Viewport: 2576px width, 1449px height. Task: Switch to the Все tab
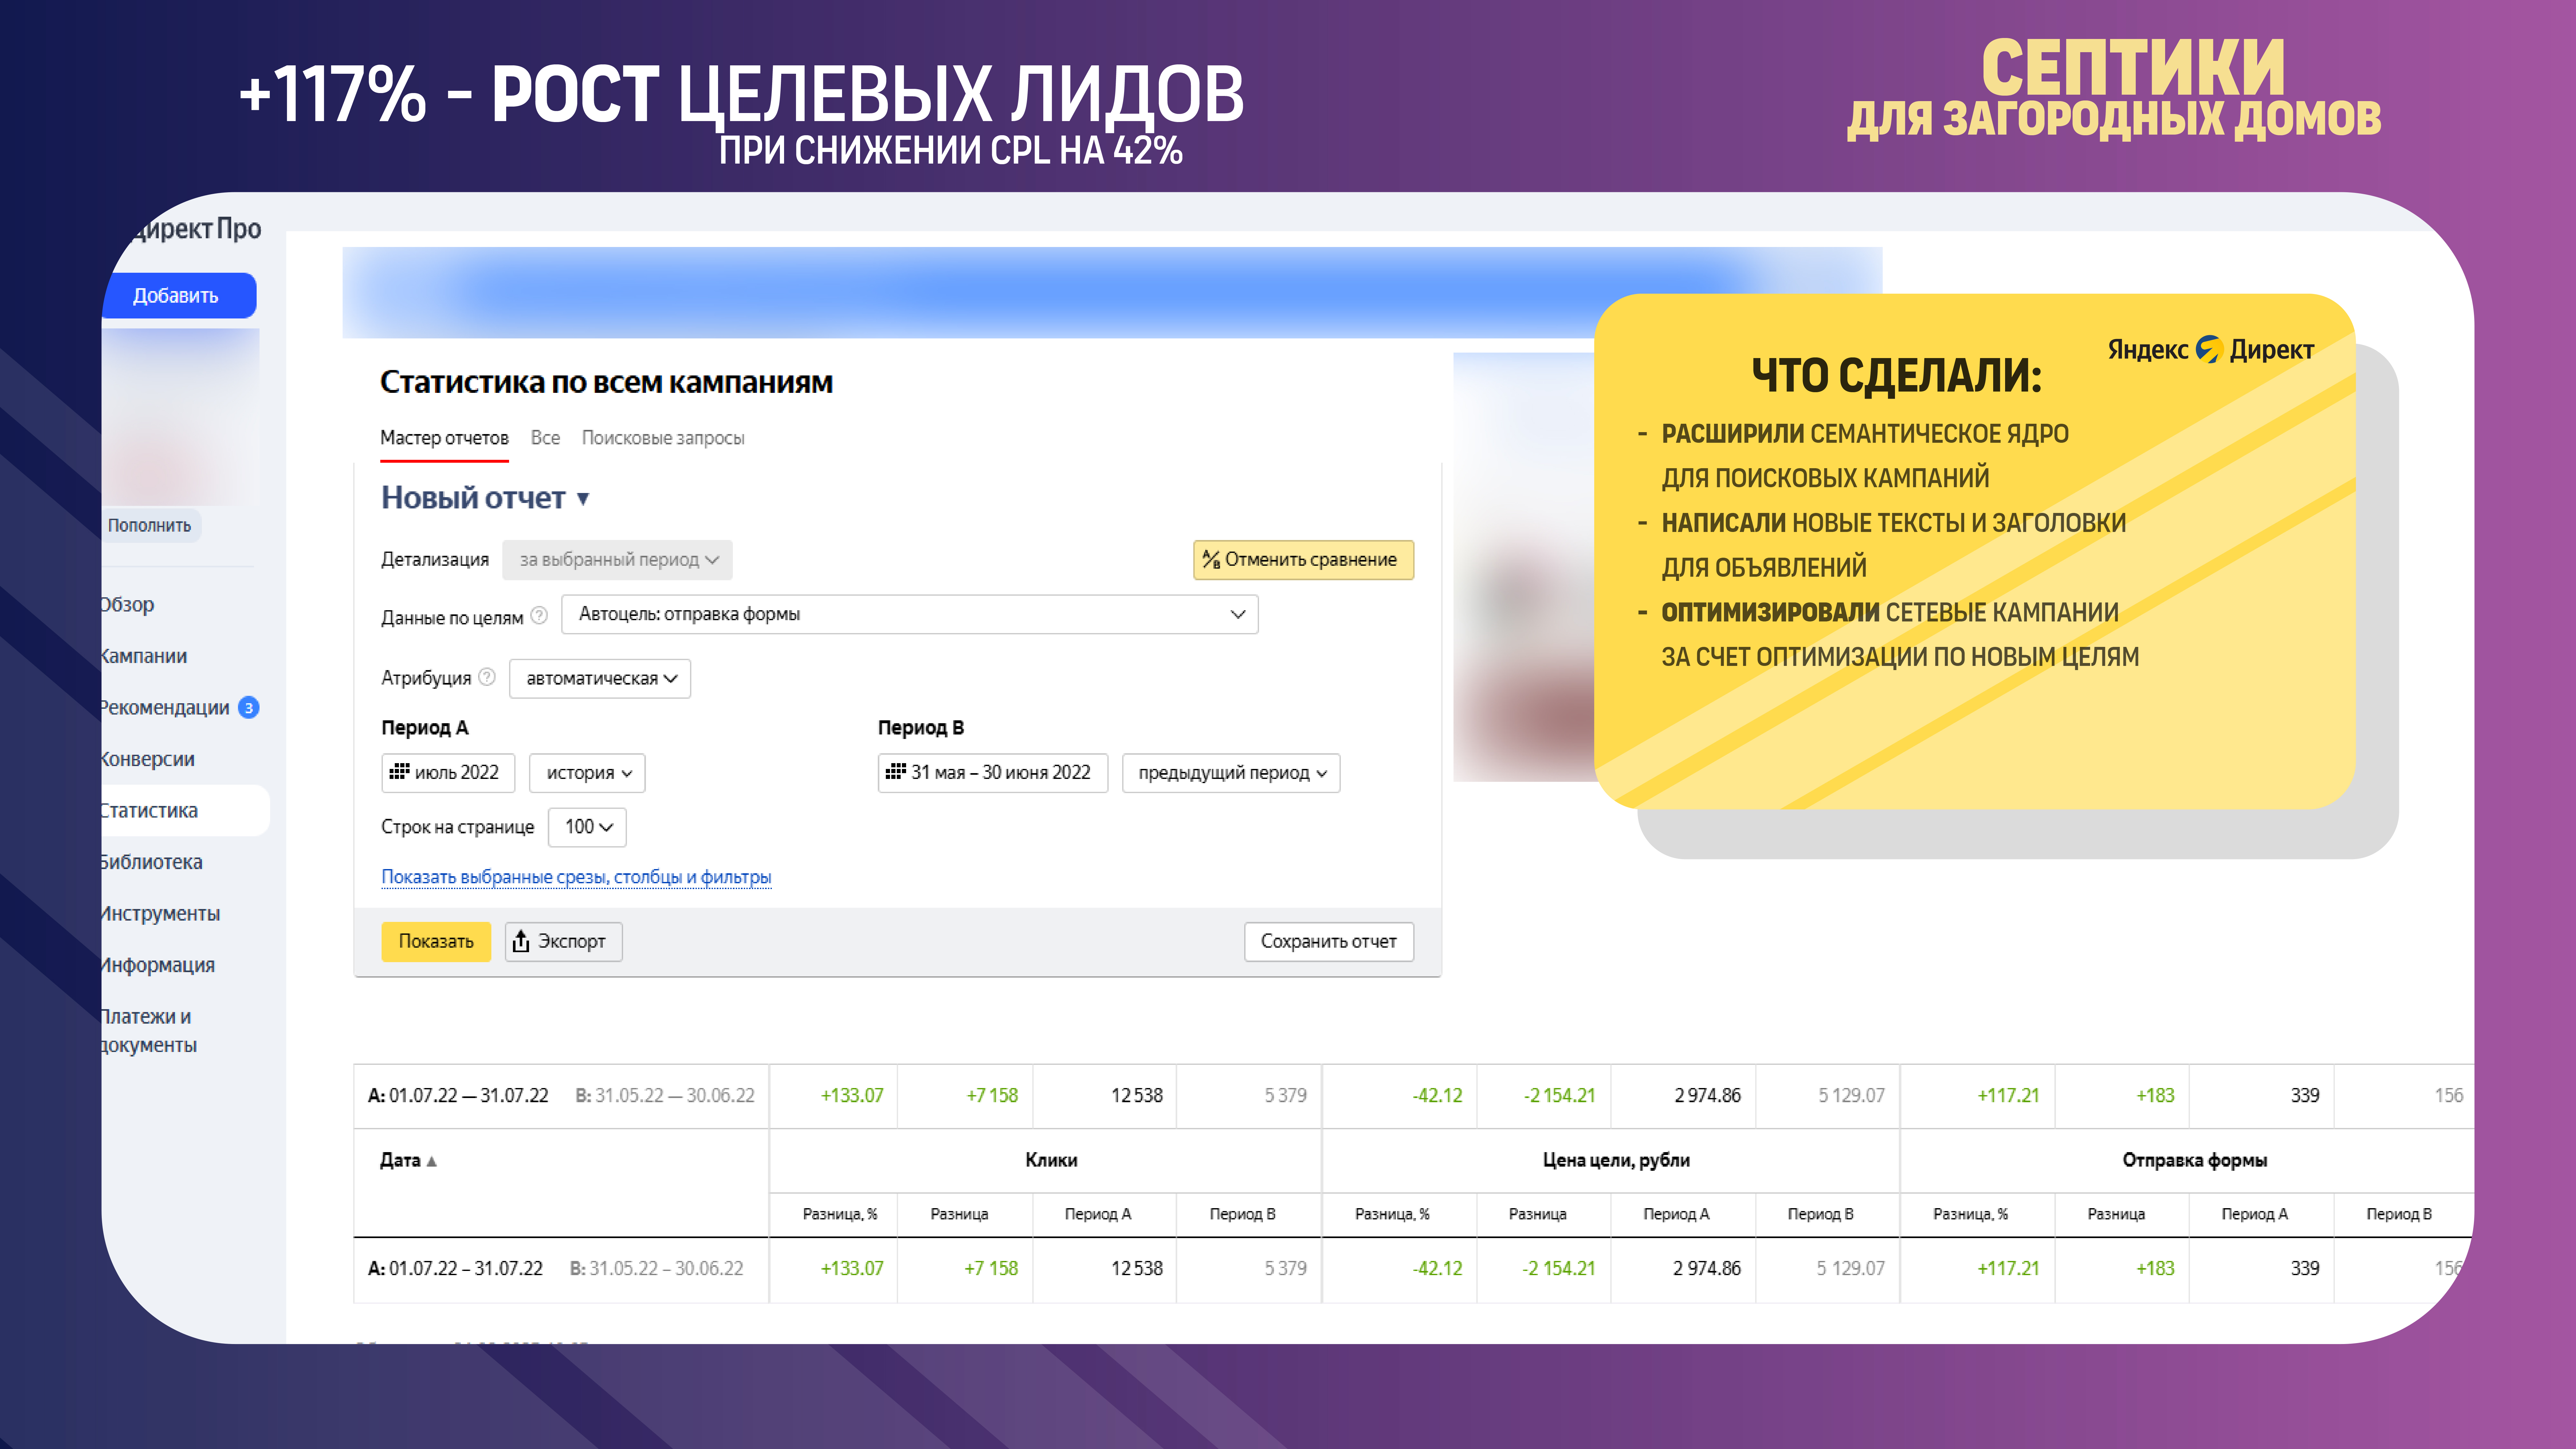(545, 438)
